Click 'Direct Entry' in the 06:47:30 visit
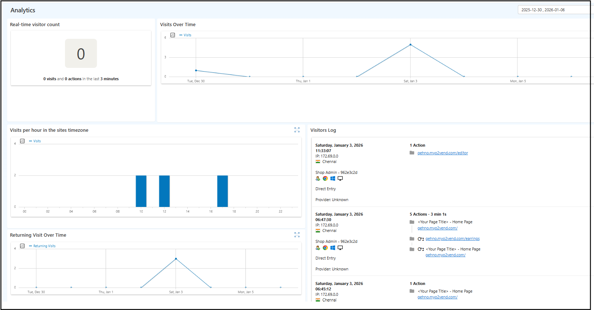 (326, 258)
